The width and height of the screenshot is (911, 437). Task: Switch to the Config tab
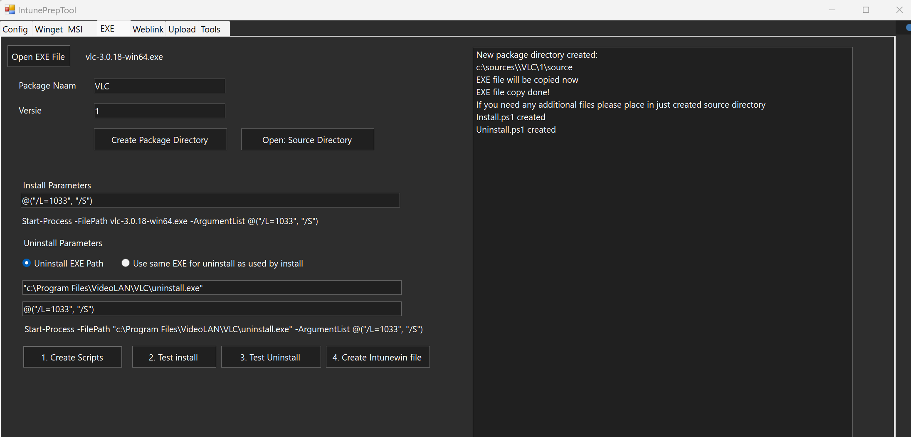tap(15, 29)
